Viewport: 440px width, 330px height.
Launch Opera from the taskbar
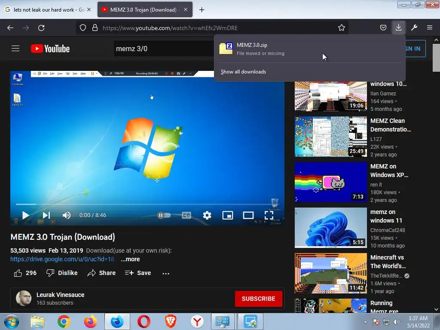(144, 322)
